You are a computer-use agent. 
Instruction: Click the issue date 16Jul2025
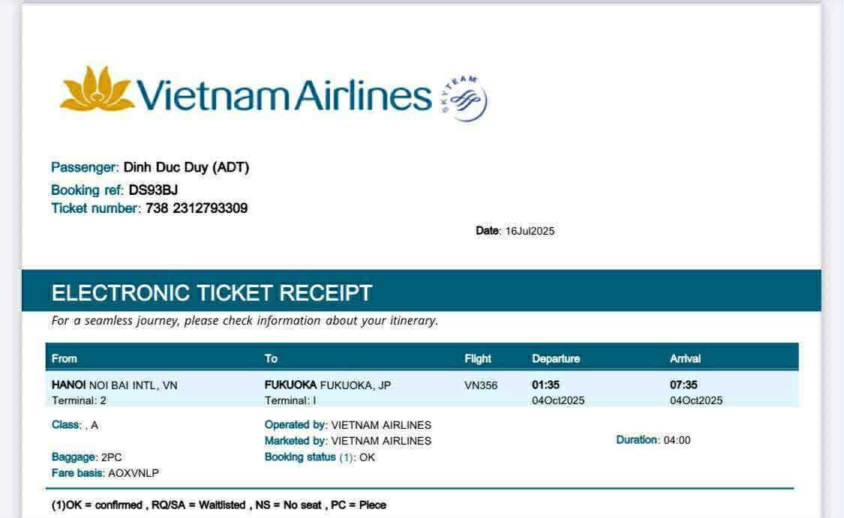[x=530, y=231]
